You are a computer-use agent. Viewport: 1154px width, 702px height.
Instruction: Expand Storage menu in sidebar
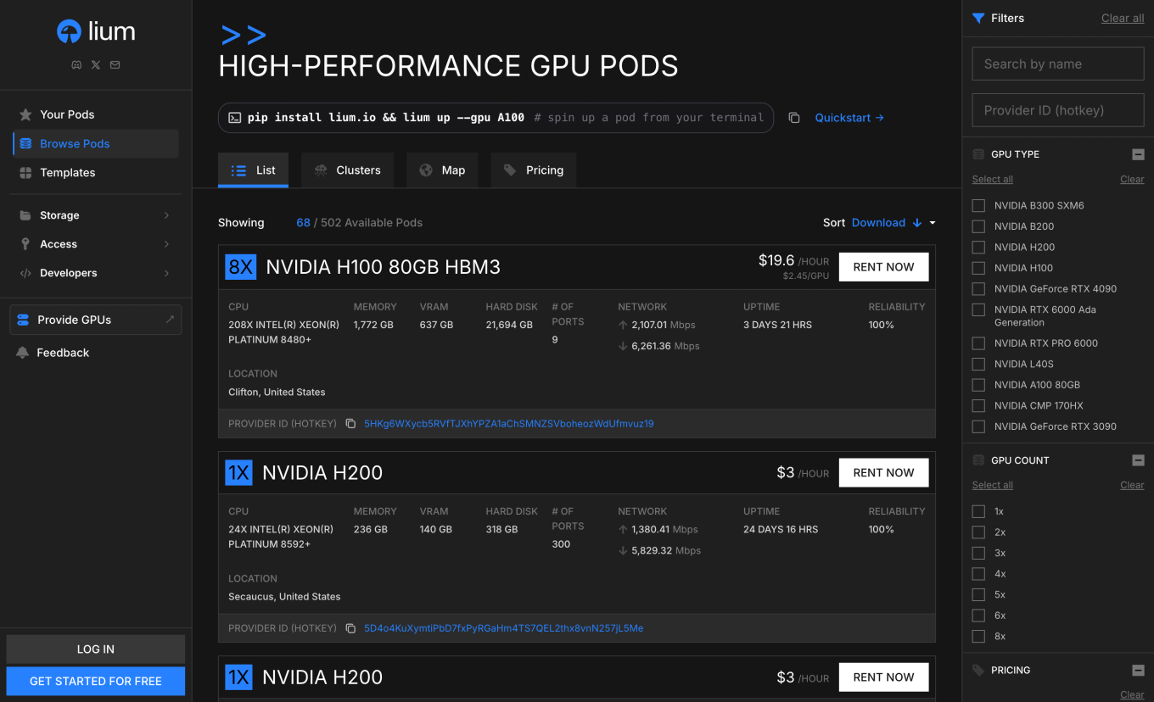point(96,215)
